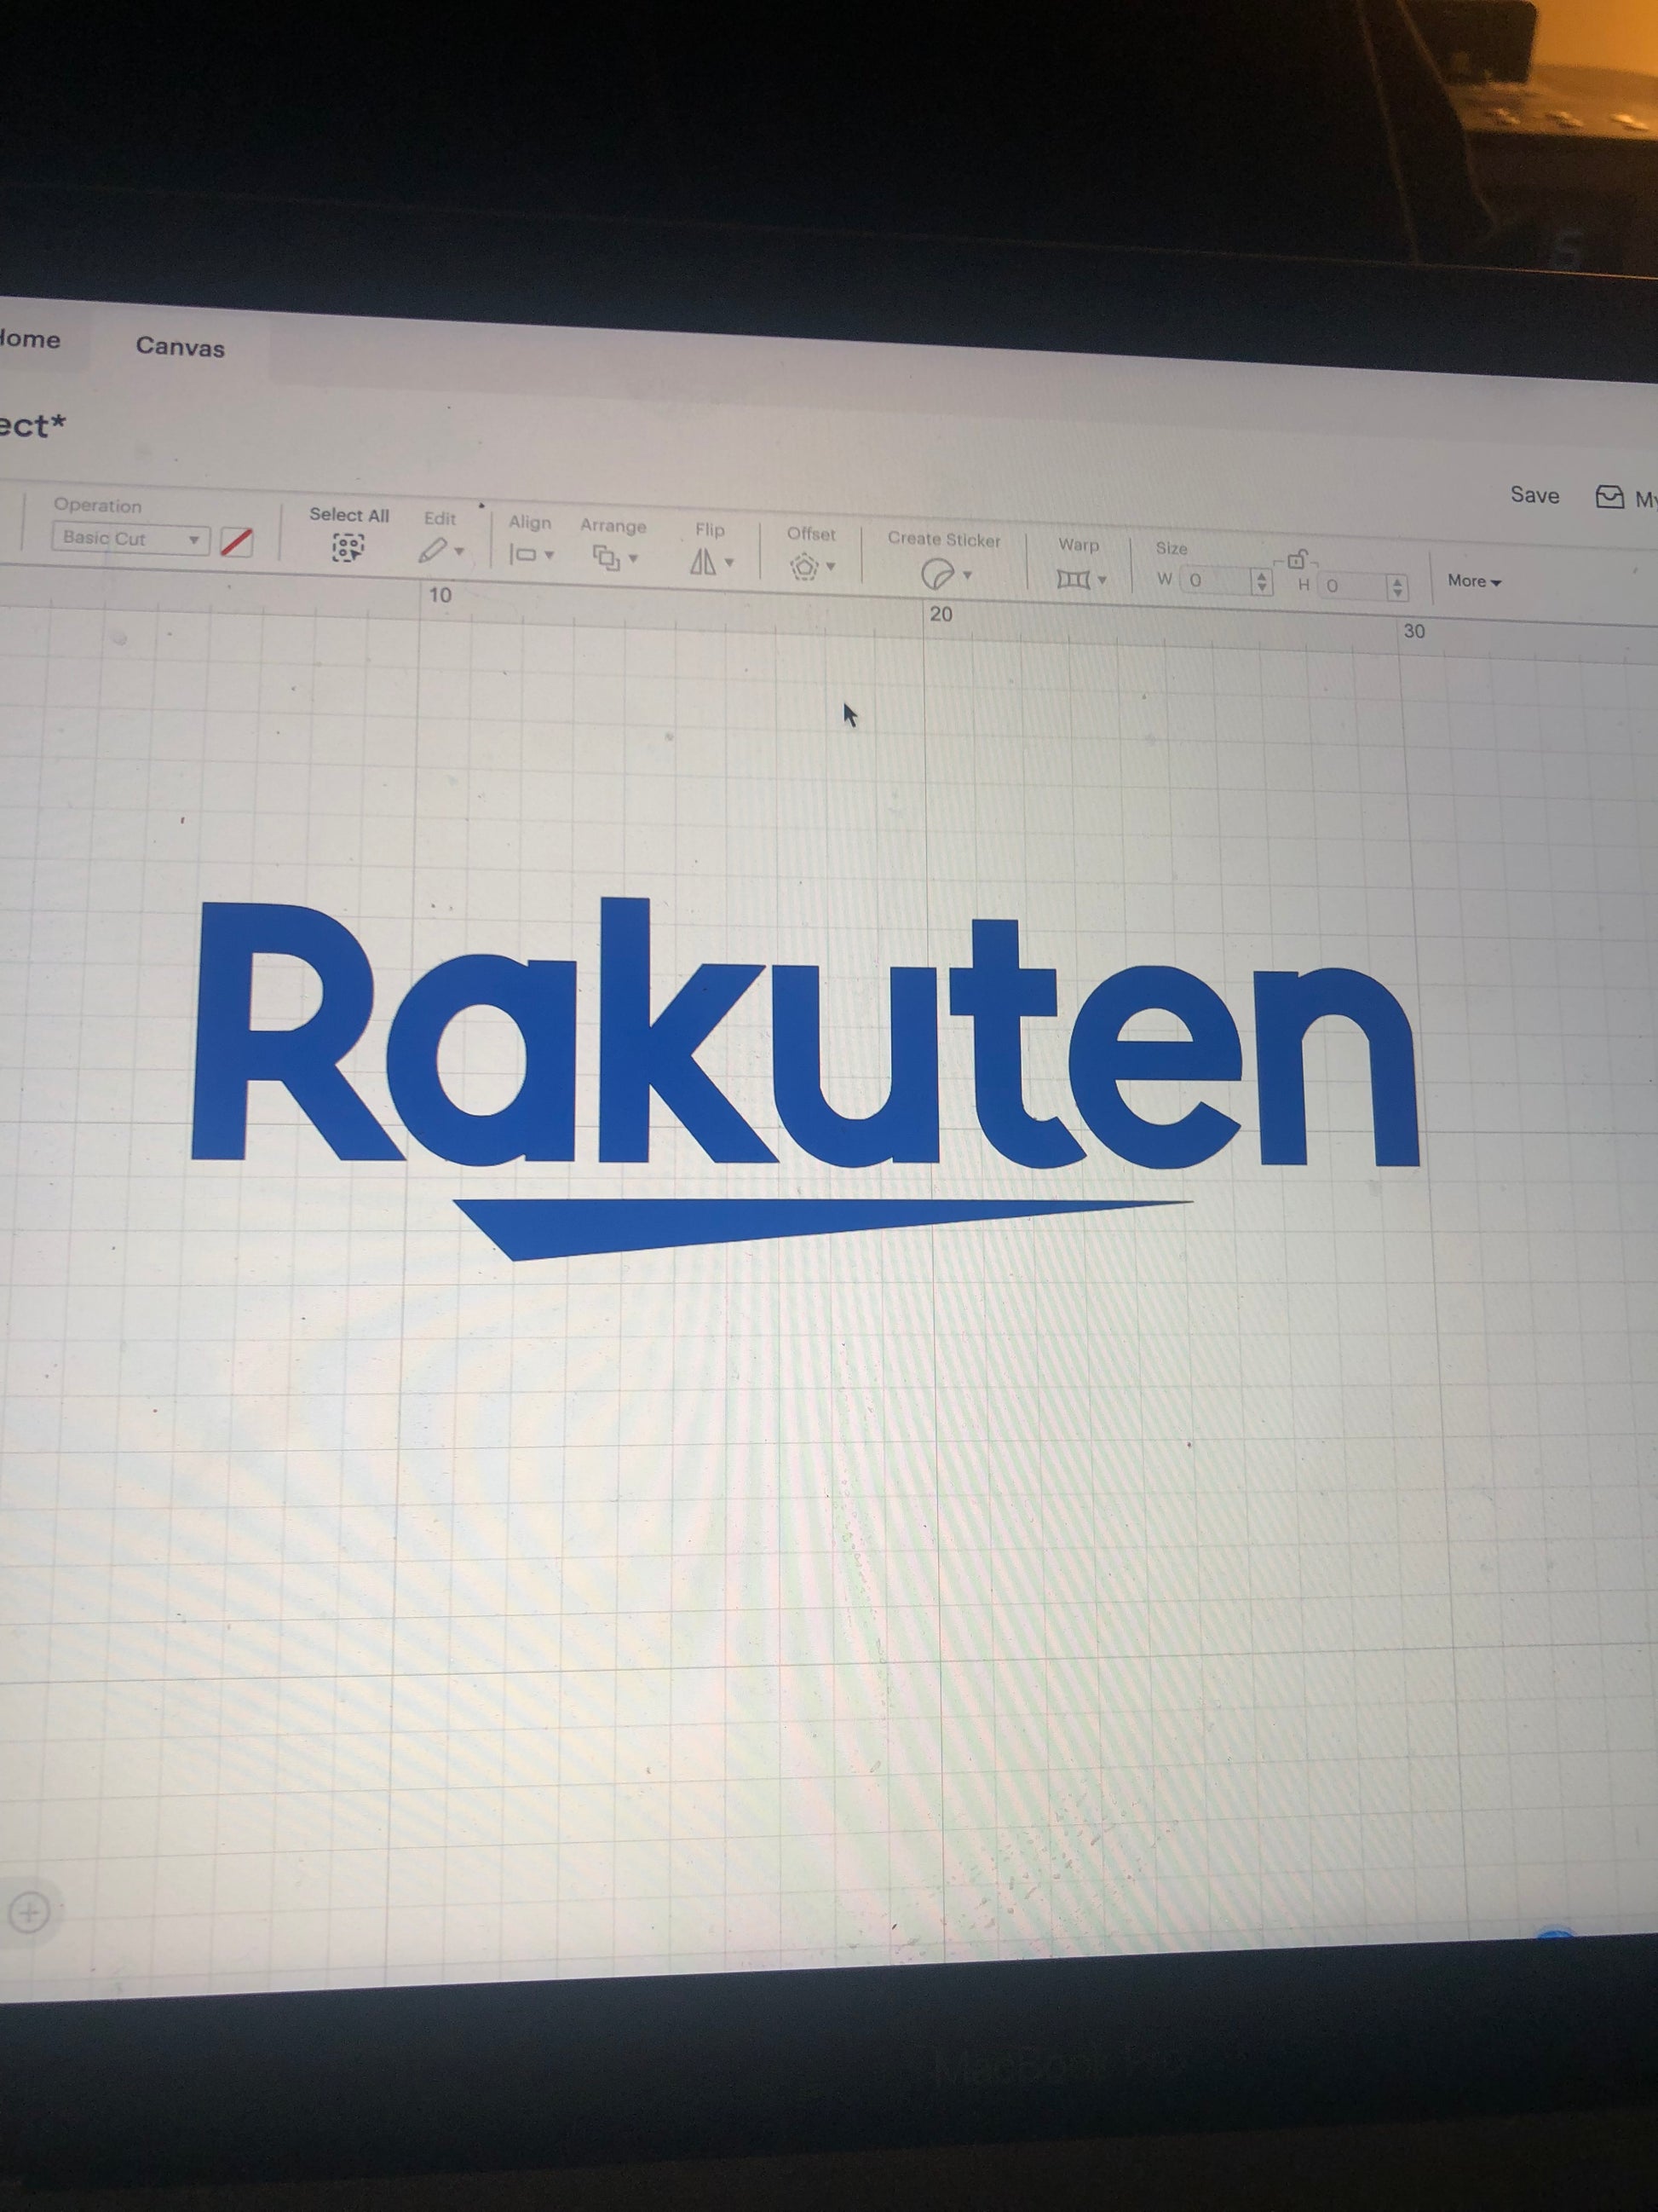1658x2212 pixels.
Task: Click the operation color swatch
Action: click(236, 542)
